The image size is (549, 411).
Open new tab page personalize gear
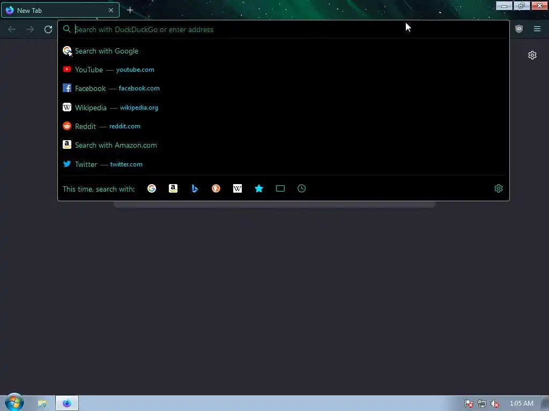[532, 55]
